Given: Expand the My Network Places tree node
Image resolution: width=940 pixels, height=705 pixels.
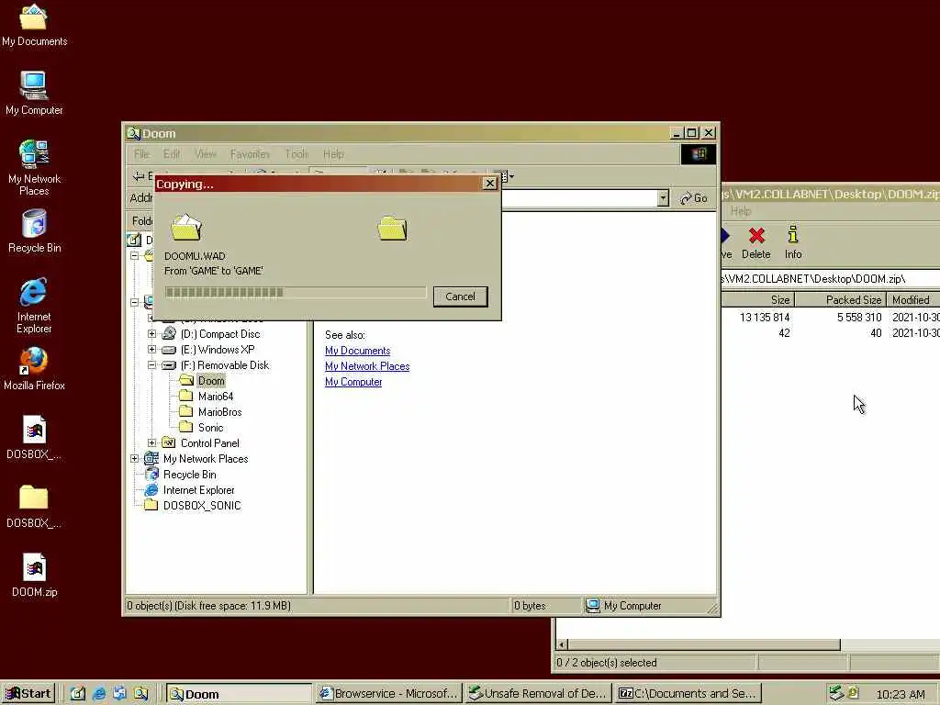Looking at the screenshot, I should tap(134, 459).
